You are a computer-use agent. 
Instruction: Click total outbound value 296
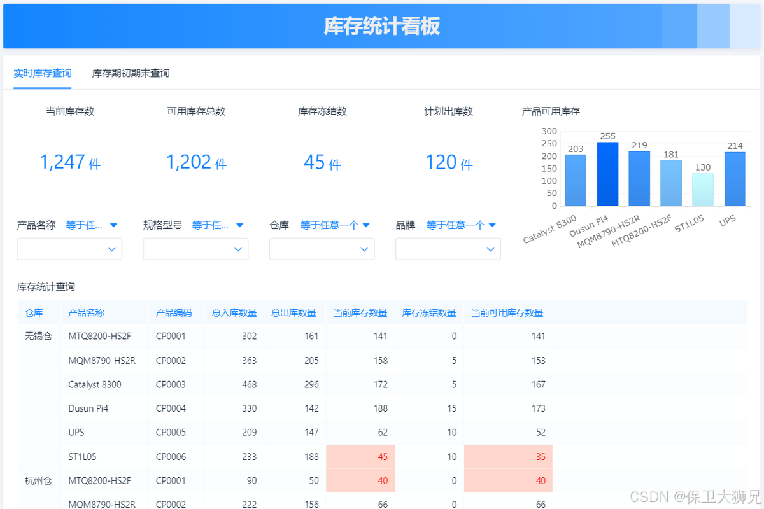coord(311,385)
